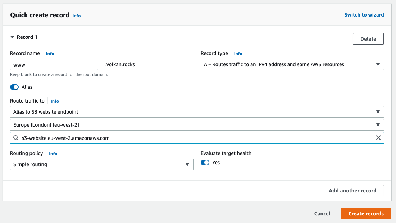Viewport: 396px width, 223px height.
Task: Delete Record 1
Action: [368, 39]
